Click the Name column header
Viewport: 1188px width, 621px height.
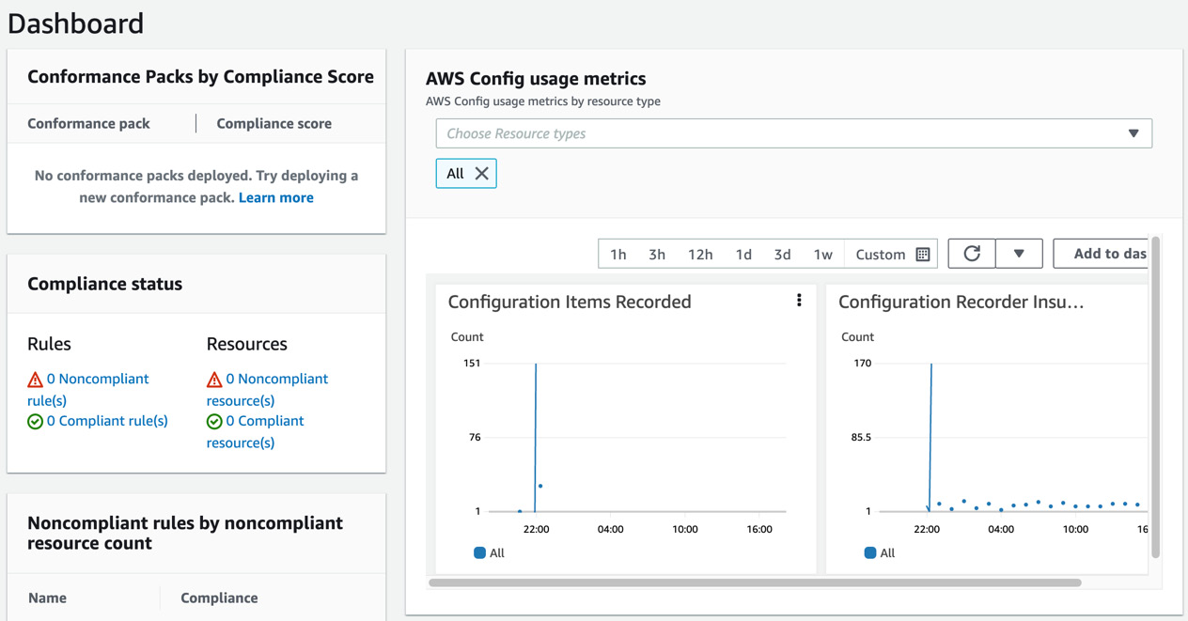coord(47,598)
